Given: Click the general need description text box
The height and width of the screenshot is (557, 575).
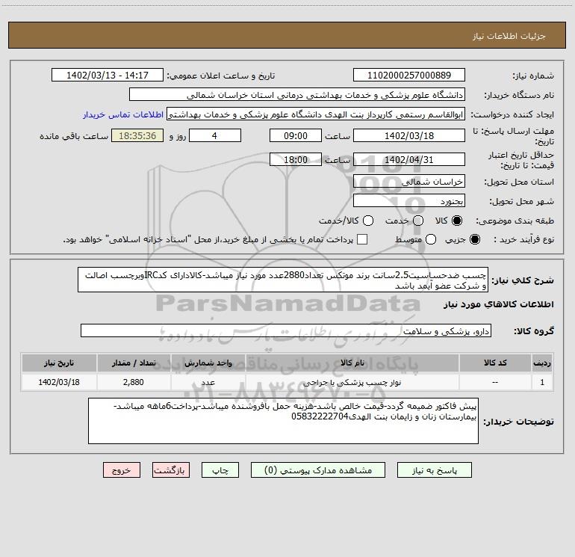Looking at the screenshot, I should 283,280.
